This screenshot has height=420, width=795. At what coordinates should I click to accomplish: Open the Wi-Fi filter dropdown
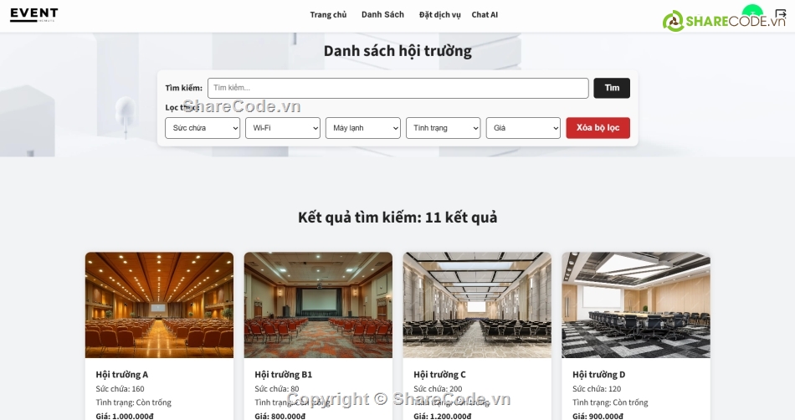pos(283,128)
